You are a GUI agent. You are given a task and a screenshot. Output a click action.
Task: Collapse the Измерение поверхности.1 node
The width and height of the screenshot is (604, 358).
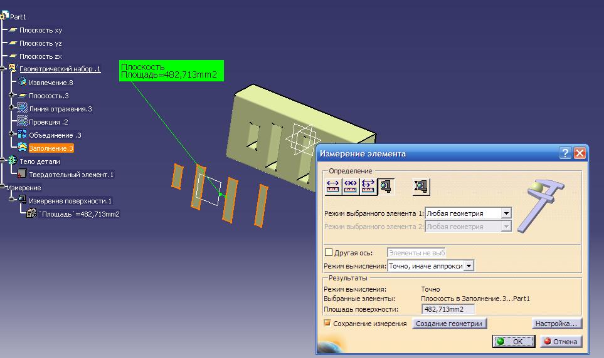[12, 200]
